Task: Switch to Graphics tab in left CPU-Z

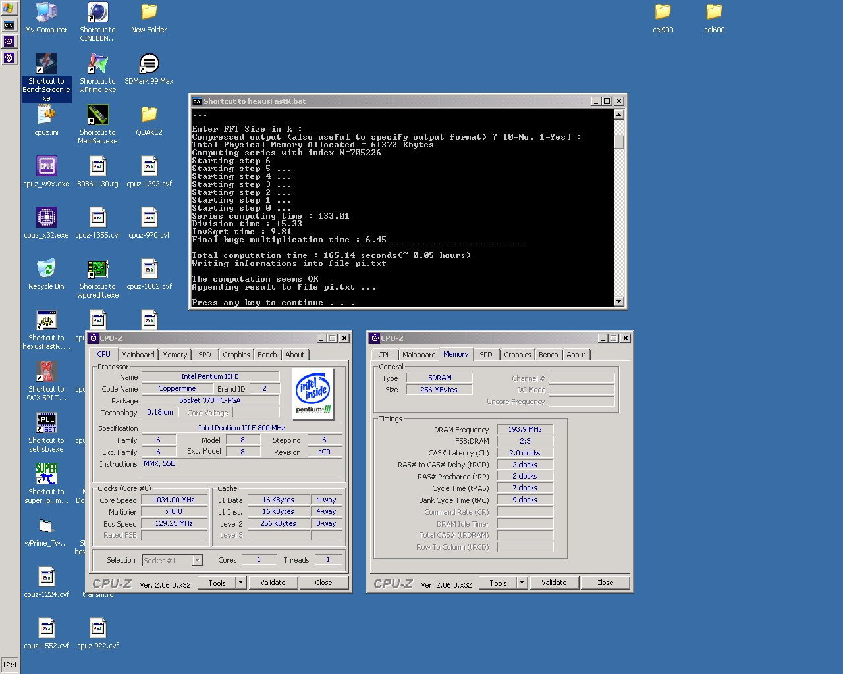Action: click(x=236, y=355)
